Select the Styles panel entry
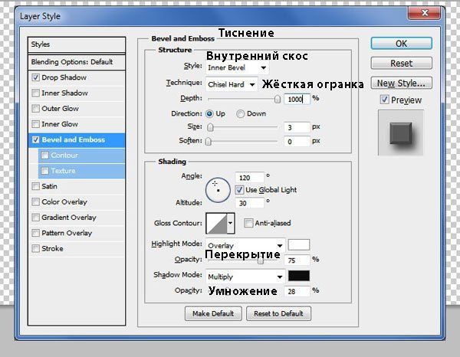460x357 pixels. point(77,44)
